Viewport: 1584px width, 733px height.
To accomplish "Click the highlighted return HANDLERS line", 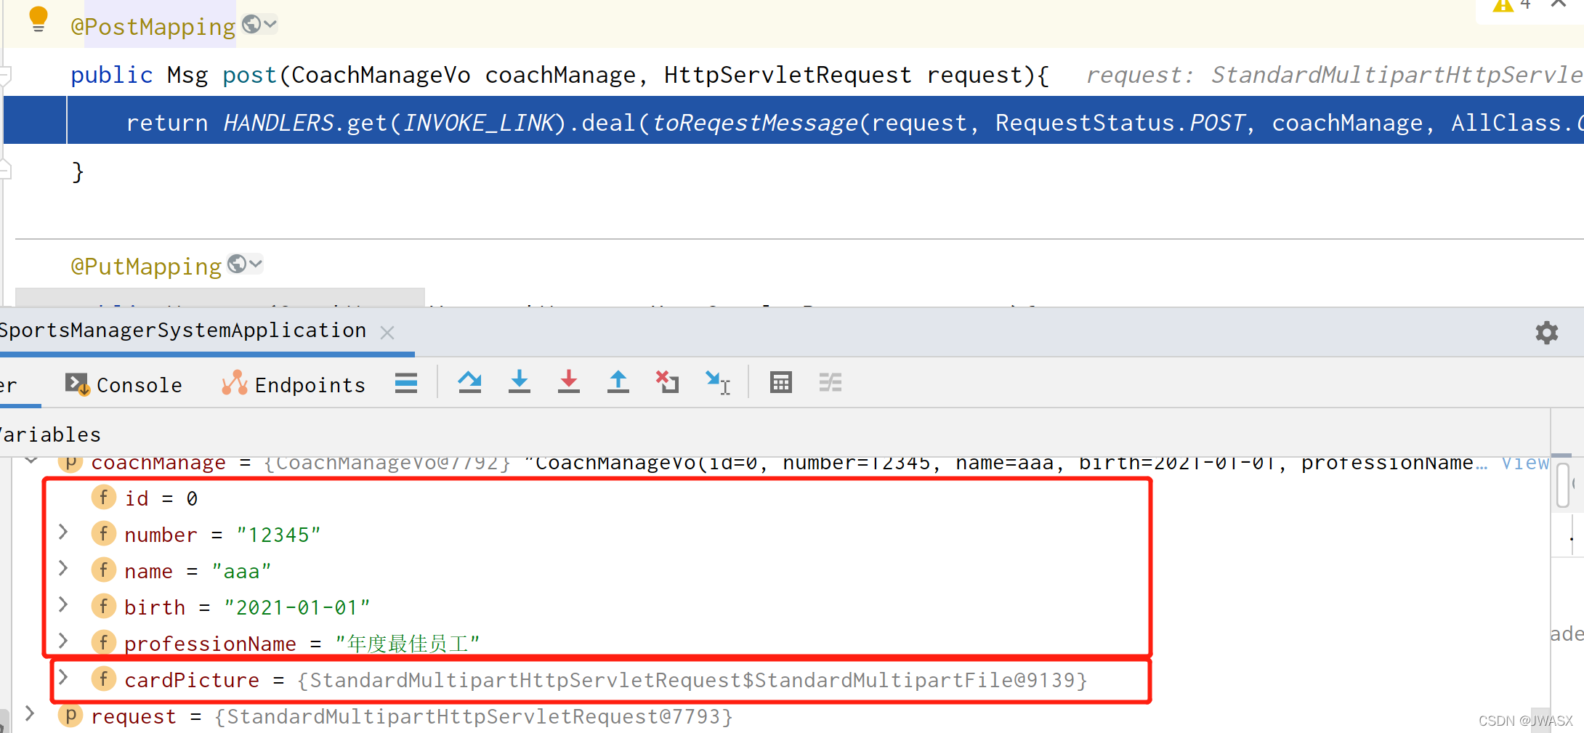I will tap(793, 120).
